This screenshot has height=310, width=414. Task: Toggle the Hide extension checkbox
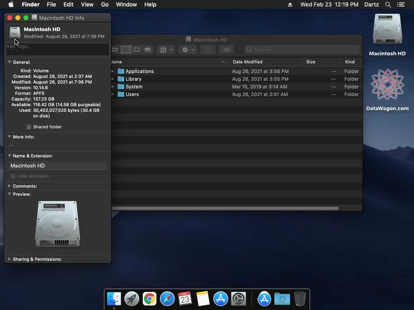(13, 176)
